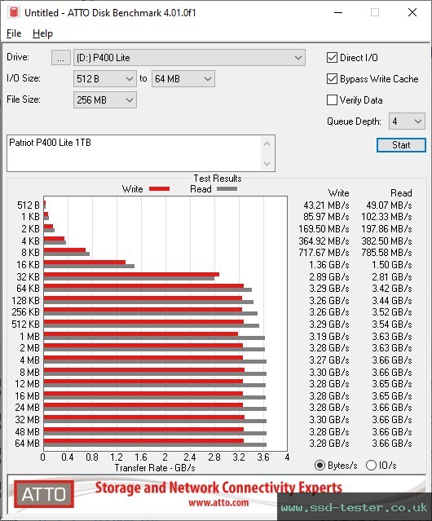This screenshot has width=432, height=521.
Task: Click the red write bar for 32 KB
Action: point(131,275)
